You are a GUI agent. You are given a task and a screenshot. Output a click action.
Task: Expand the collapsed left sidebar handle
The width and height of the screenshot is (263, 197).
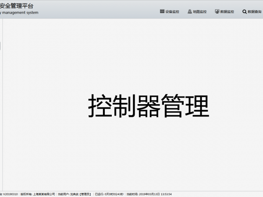pos(0,46)
